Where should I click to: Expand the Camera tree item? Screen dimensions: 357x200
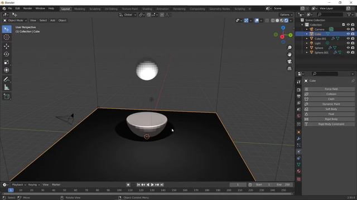click(307, 29)
